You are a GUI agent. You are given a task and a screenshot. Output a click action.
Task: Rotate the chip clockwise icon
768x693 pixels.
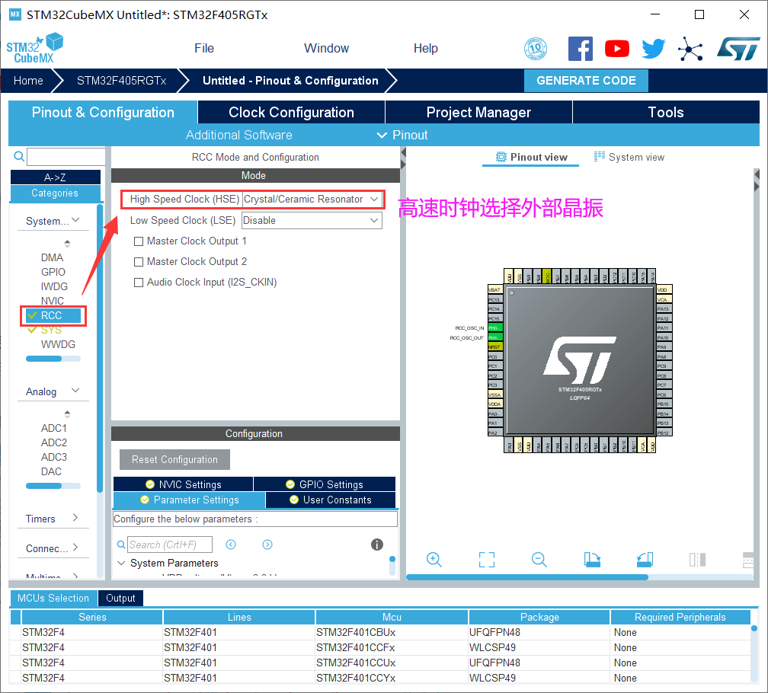coord(592,560)
